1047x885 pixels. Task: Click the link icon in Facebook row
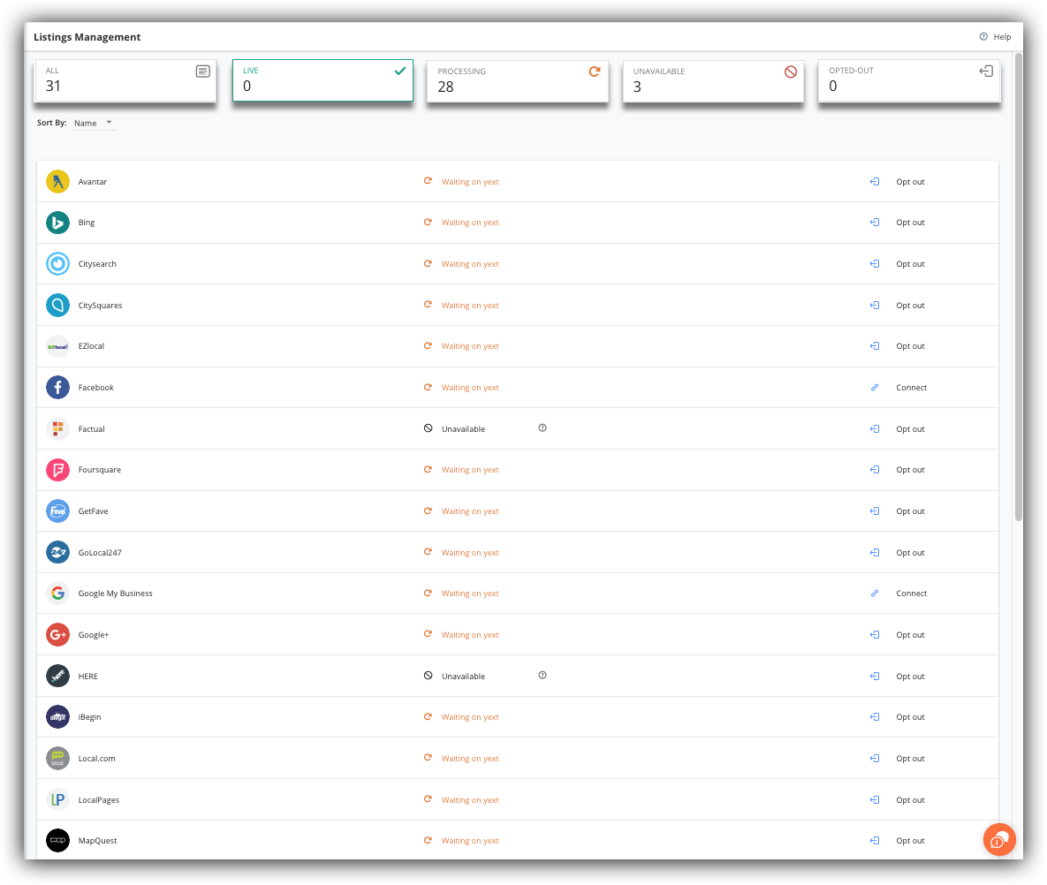[x=874, y=387]
